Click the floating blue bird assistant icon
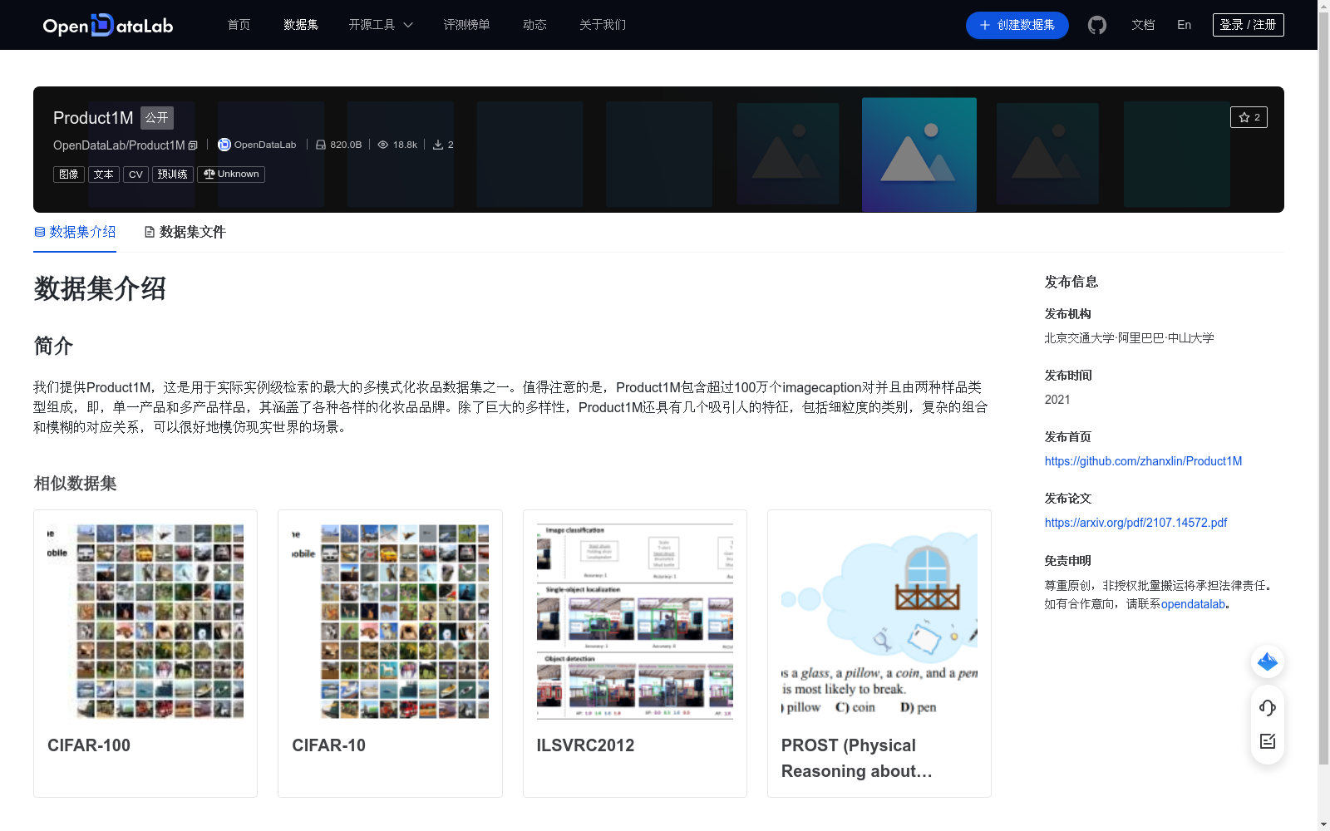 pos(1268,661)
